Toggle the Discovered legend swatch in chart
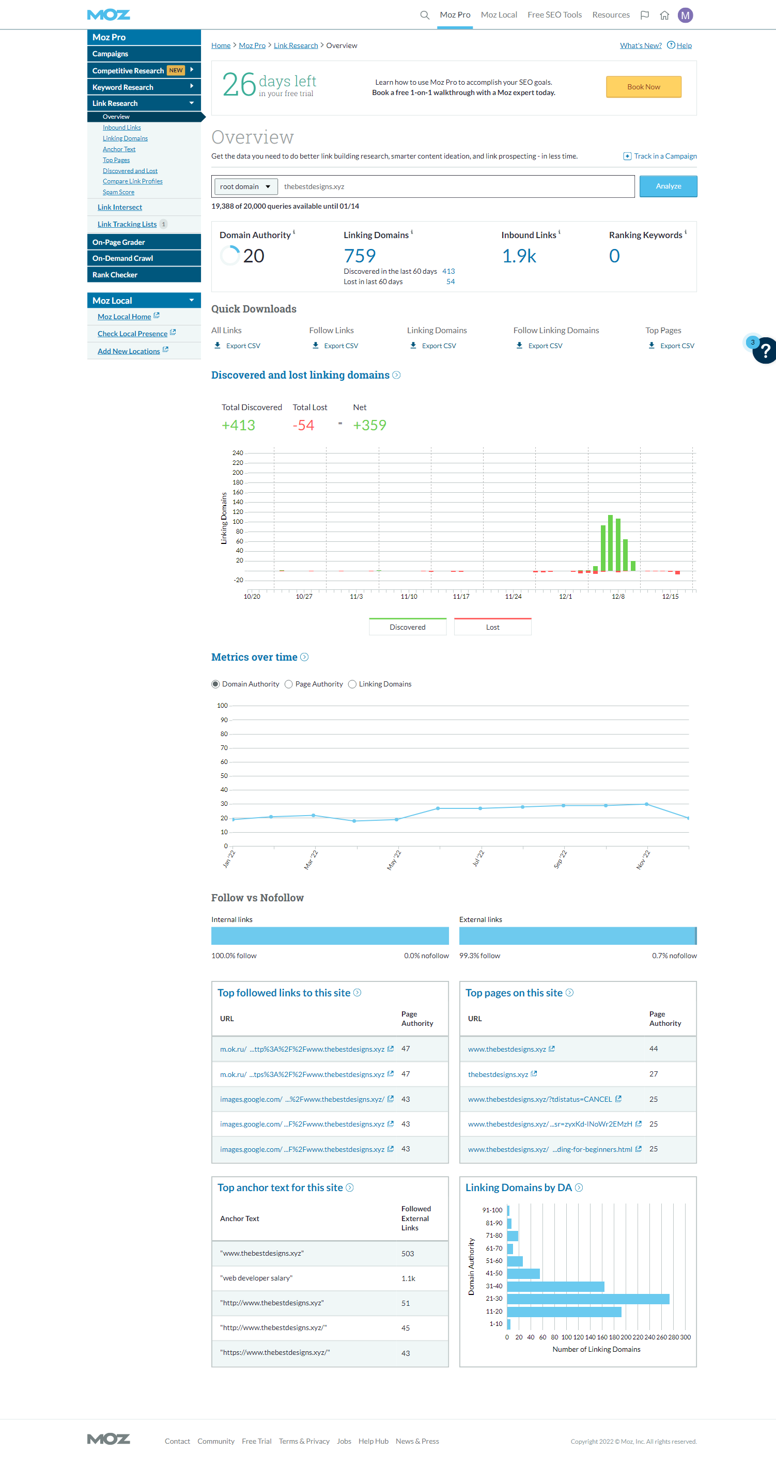Screen dimensions: 776x1468 (407, 626)
